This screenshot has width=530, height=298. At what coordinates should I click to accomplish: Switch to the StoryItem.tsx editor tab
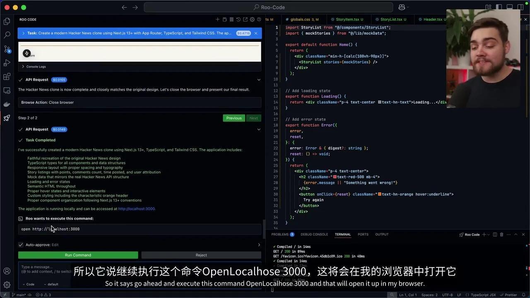[x=349, y=19]
